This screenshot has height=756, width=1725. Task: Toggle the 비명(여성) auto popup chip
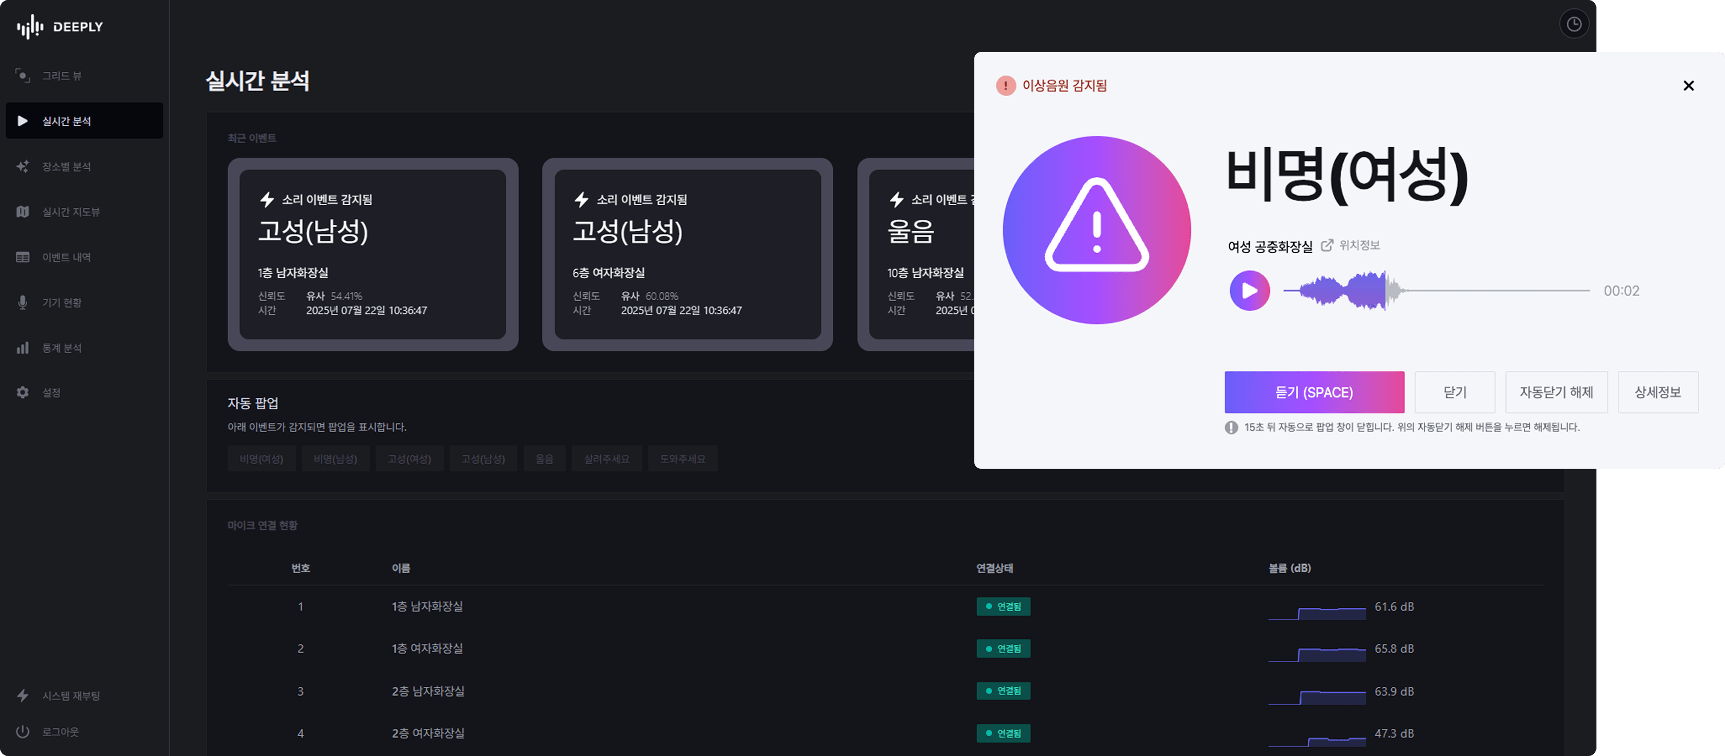click(261, 459)
